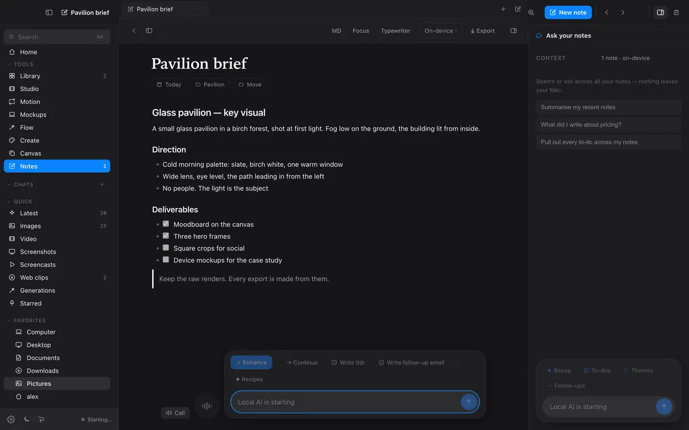The height and width of the screenshot is (430, 689).
Task: Collapse the CHATS section
Action: (x=20, y=185)
